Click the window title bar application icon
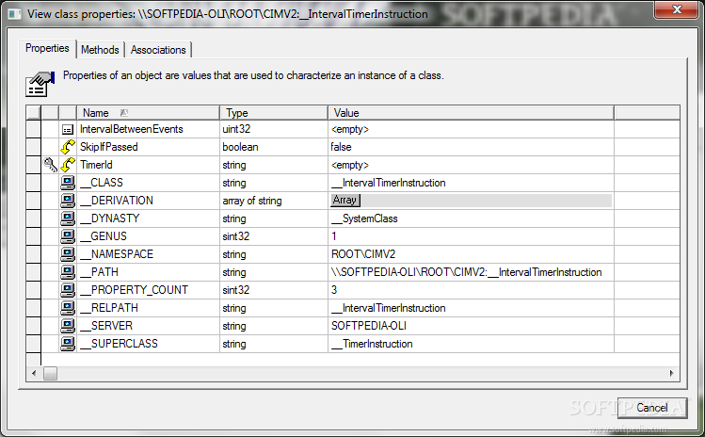 tap(14, 14)
